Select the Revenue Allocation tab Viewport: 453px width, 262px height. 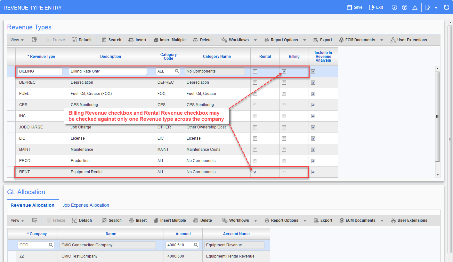point(32,205)
